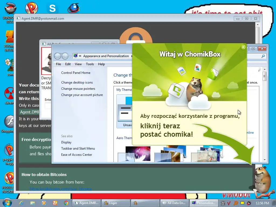This screenshot has height=207, width=276.
Task: Switch to Login taskbar button
Action: [x=116, y=203]
